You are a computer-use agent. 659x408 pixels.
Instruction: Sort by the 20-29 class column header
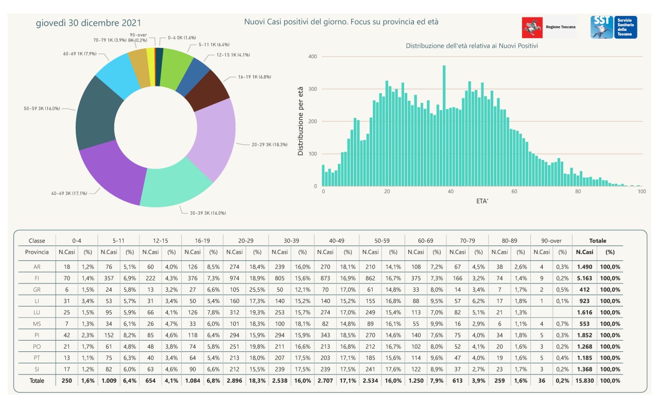pos(246,240)
